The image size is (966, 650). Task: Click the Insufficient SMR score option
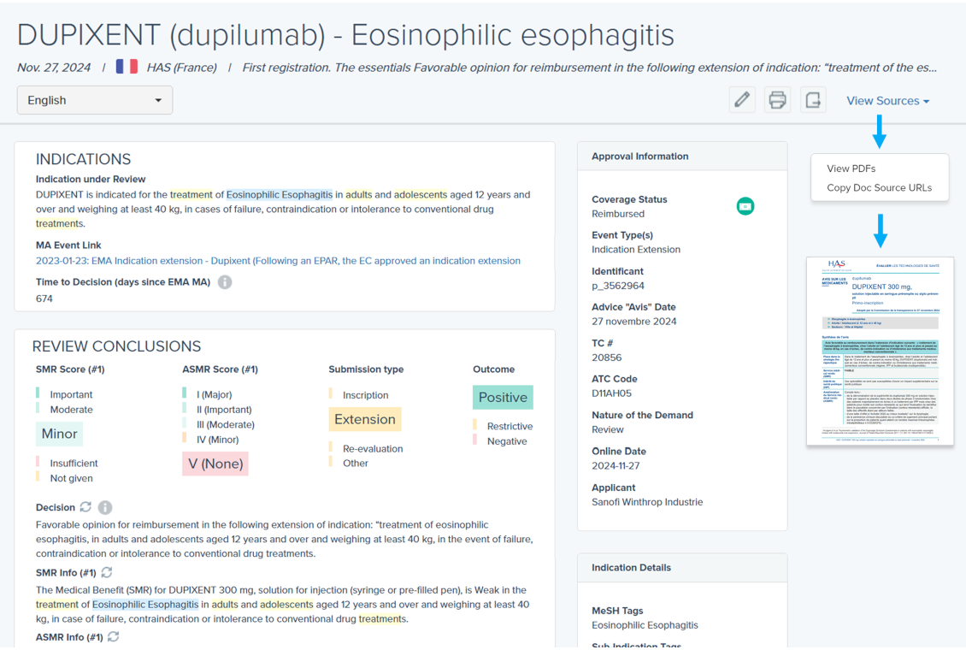(74, 464)
